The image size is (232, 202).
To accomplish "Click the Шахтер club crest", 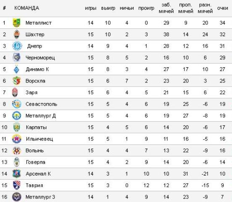I will [16, 35].
